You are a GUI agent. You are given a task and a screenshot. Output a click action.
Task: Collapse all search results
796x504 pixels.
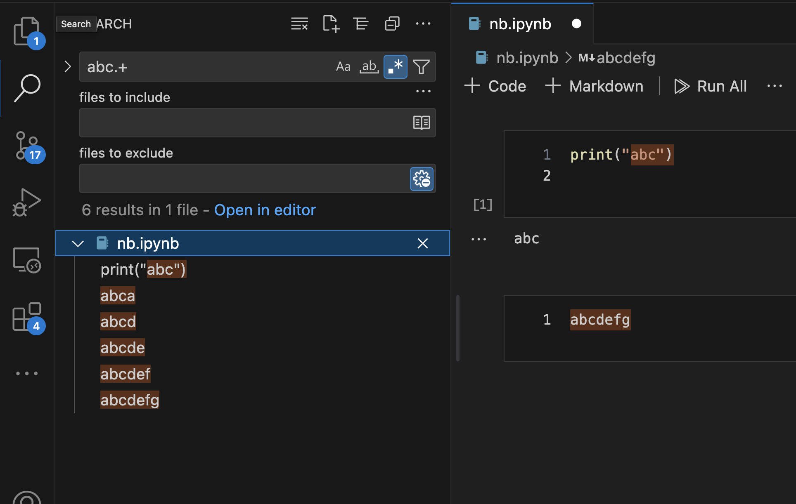click(361, 24)
